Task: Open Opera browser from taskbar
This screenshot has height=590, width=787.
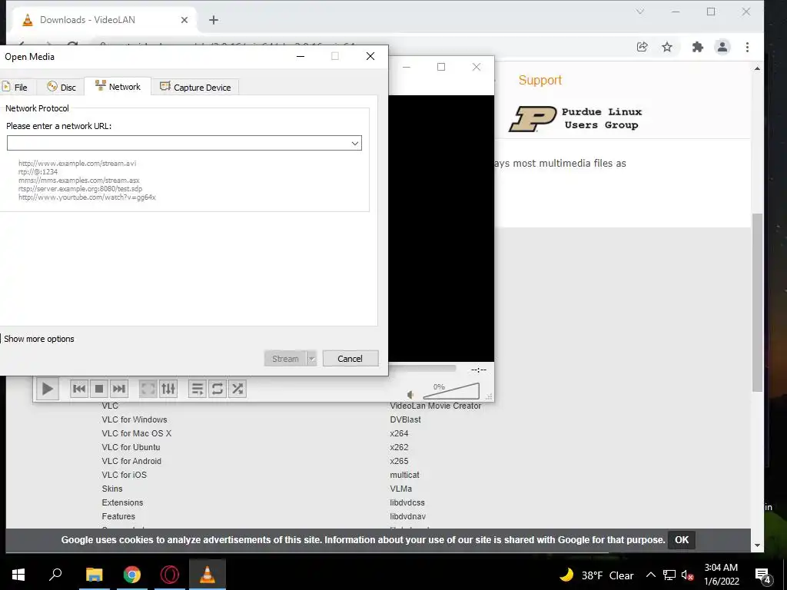Action: (170, 575)
